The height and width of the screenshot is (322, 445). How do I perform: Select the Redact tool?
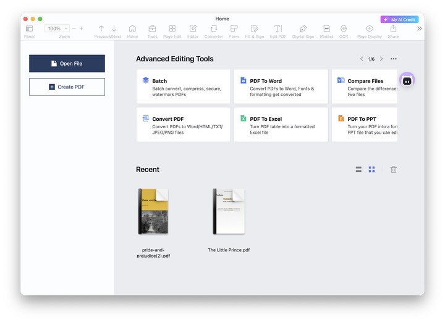pyautogui.click(x=327, y=28)
